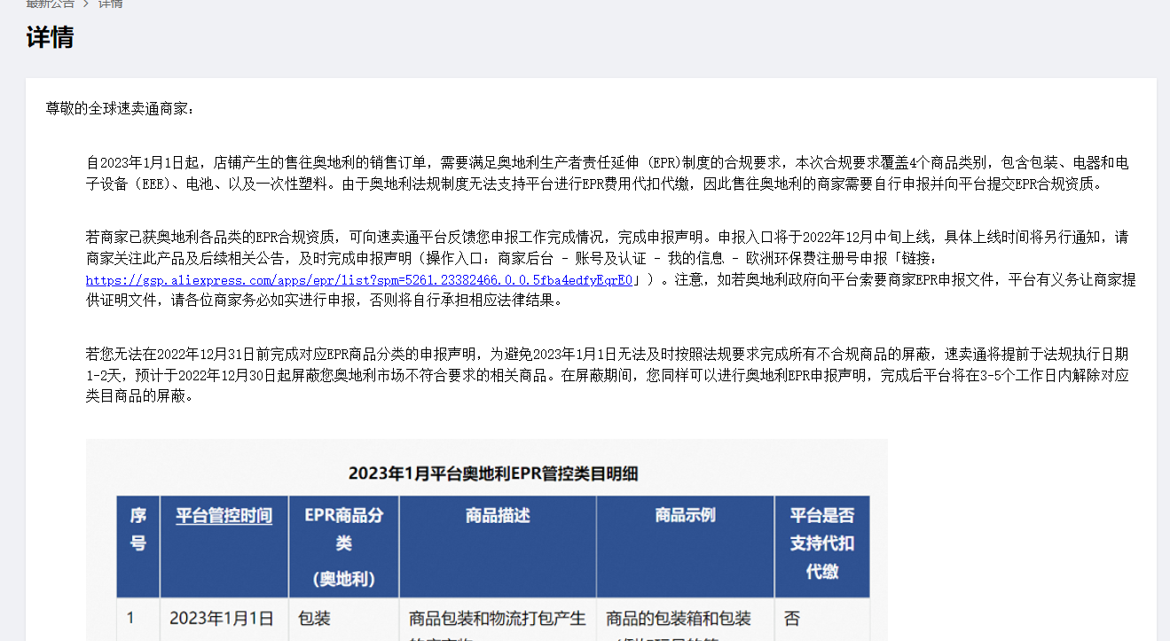Click the 2023年1月1日 table cell
The height and width of the screenshot is (641, 1170).
tap(224, 619)
